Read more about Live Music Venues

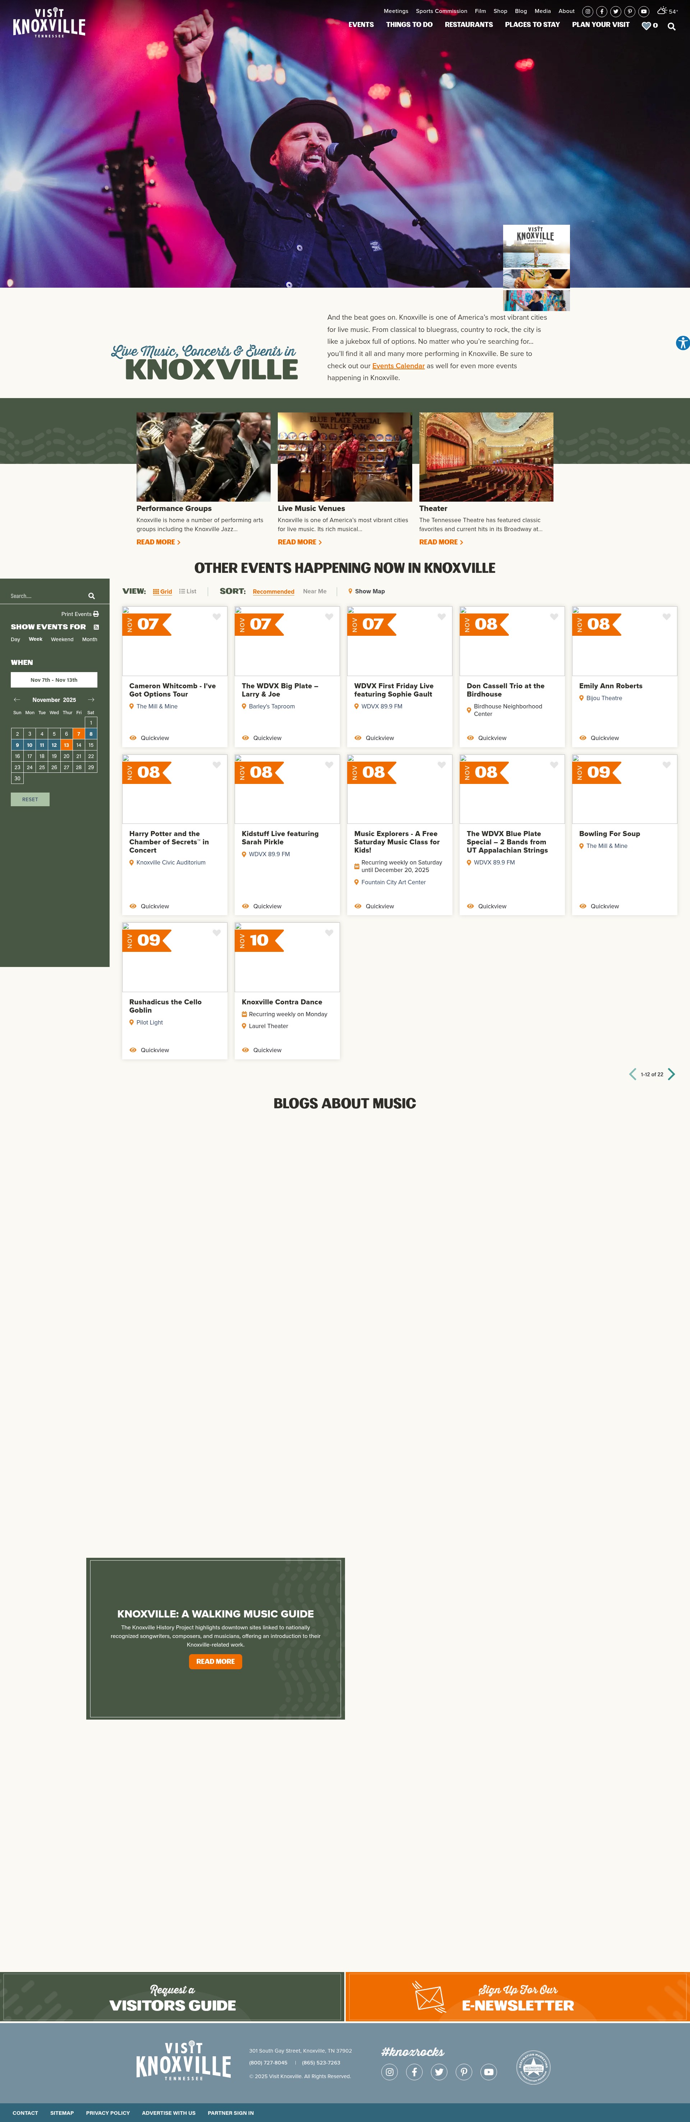(300, 542)
